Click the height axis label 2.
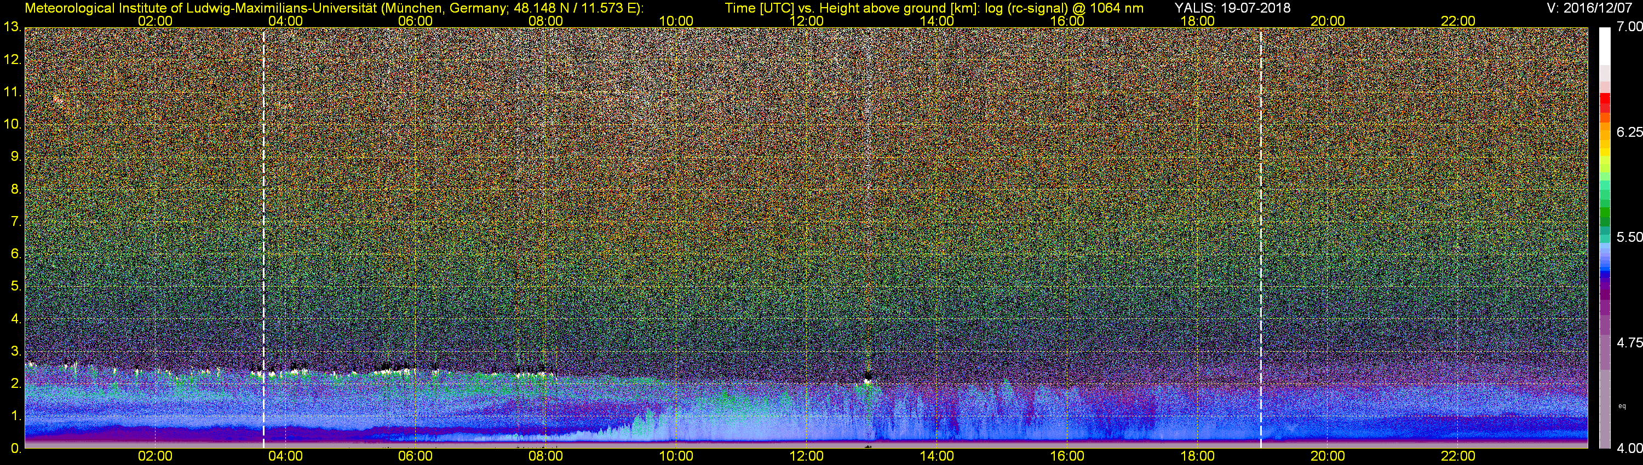Viewport: 1643px width, 465px height. coord(16,383)
